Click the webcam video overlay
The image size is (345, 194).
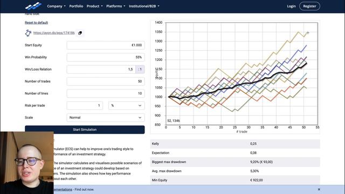27,163
